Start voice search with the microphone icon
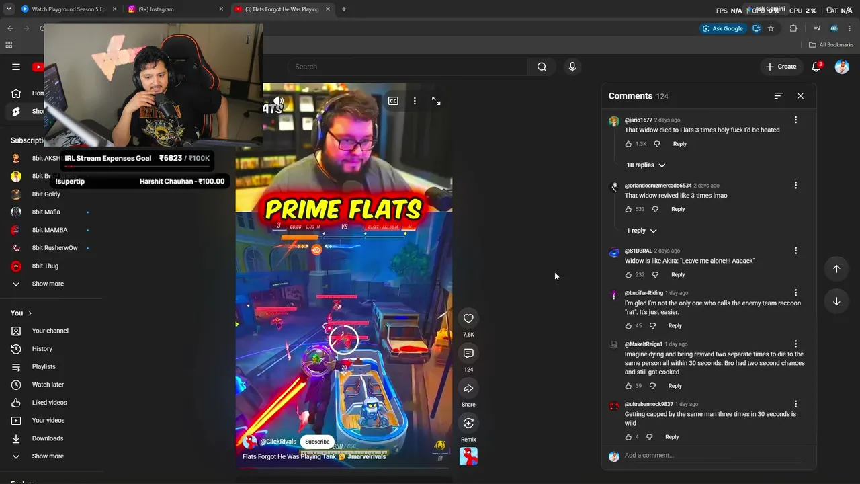This screenshot has height=484, width=860. [x=572, y=67]
